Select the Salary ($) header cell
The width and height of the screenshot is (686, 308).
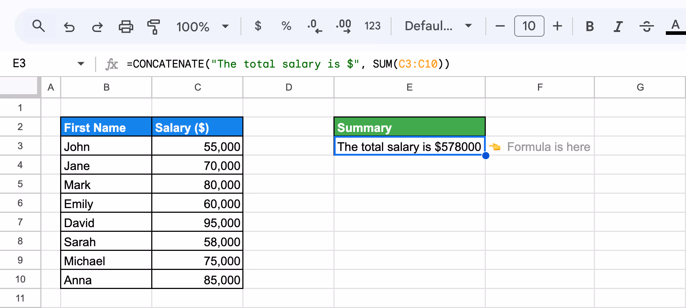[x=197, y=127]
